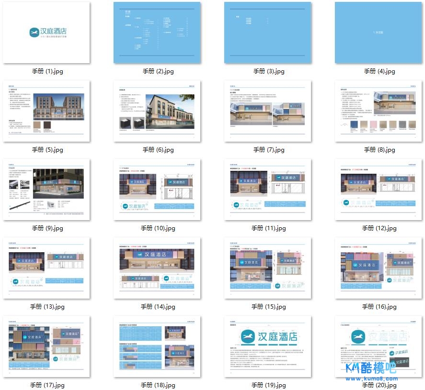Select the 手册 (9).jpg night storefront thumbnail
This screenshot has width=425, height=390.
46,189
